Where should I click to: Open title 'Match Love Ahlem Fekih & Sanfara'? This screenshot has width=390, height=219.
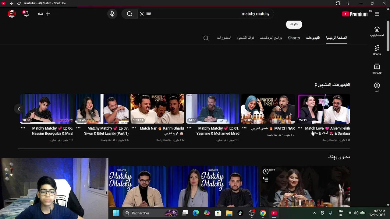pyautogui.click(x=328, y=131)
